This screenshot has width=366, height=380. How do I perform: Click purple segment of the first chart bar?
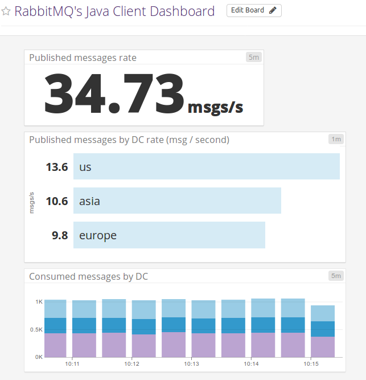[x=55, y=345]
